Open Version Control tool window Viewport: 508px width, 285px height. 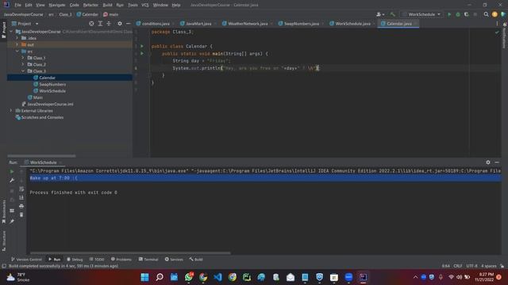26,259
